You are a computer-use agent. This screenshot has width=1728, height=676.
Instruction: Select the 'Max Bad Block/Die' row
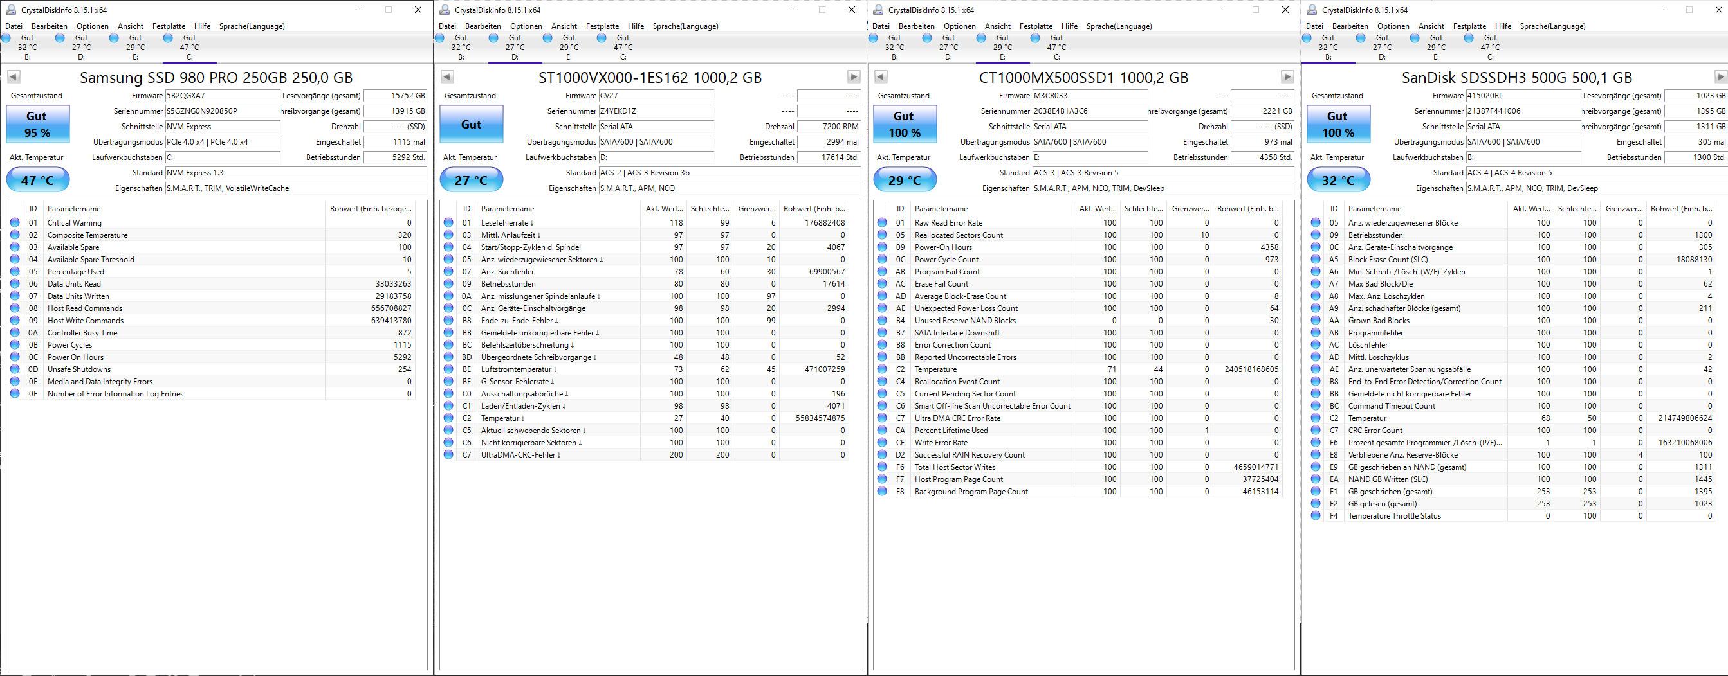[1512, 284]
